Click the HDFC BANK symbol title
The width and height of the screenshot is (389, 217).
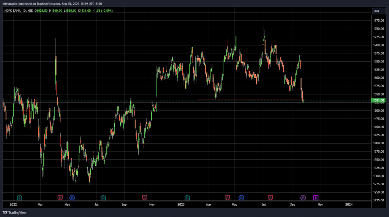pyautogui.click(x=13, y=11)
